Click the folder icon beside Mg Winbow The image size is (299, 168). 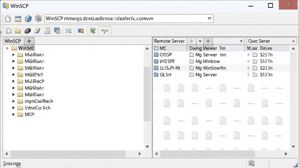coord(192,61)
